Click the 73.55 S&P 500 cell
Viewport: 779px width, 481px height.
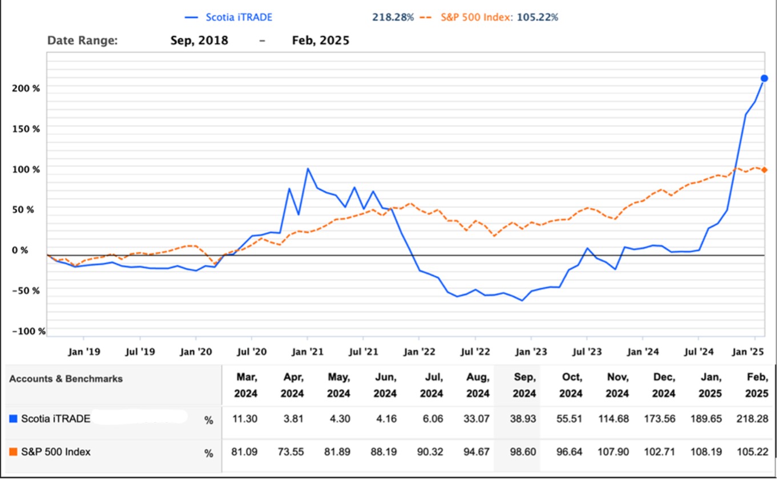tap(292, 452)
